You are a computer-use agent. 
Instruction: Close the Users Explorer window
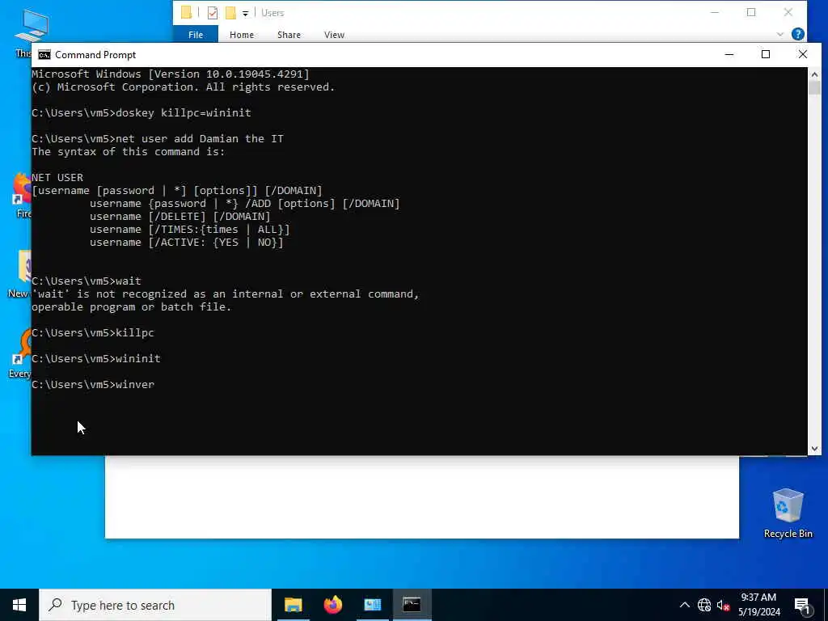coord(788,12)
